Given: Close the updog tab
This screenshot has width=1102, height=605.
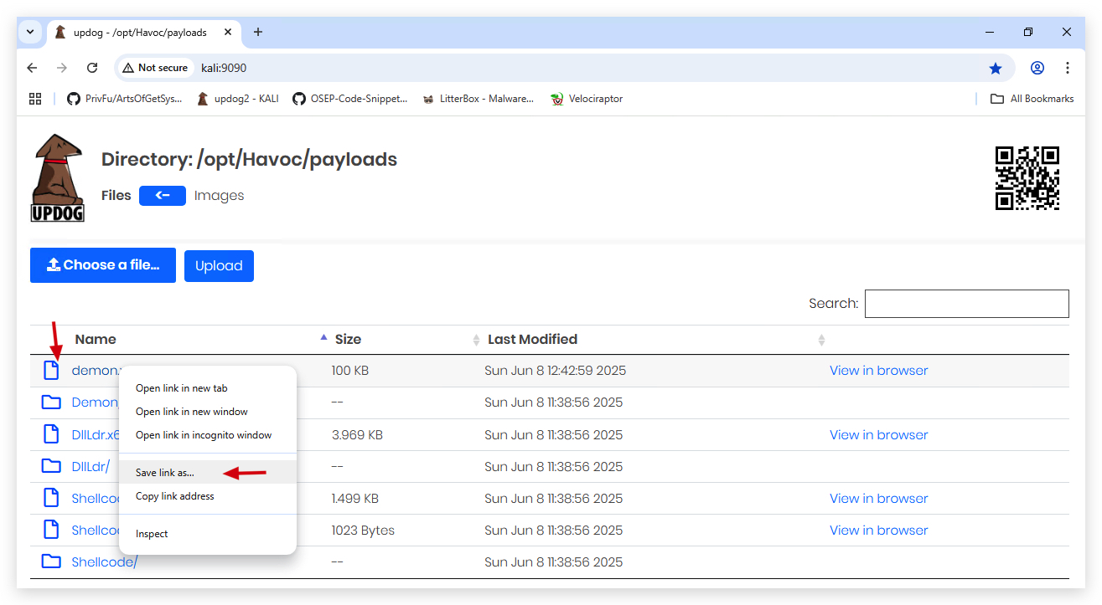Looking at the screenshot, I should tap(228, 32).
